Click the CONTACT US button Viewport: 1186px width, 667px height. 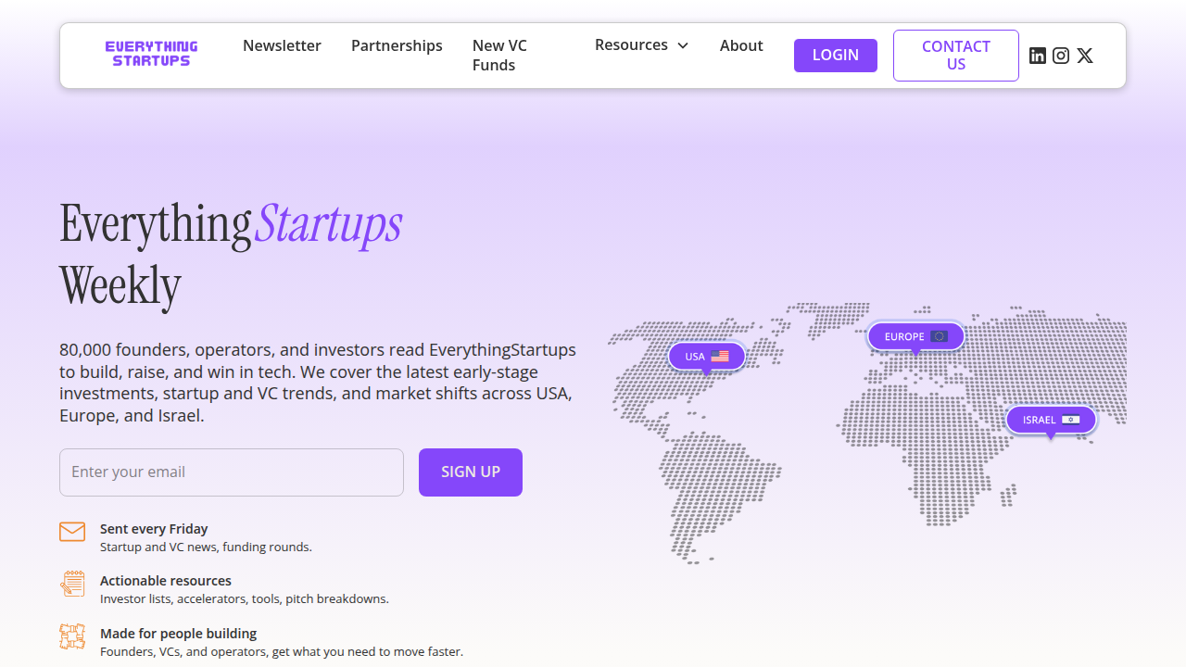pyautogui.click(x=956, y=56)
